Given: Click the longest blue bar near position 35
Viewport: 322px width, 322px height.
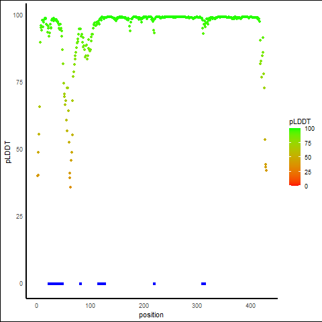Looking at the screenshot, I should pos(56,284).
